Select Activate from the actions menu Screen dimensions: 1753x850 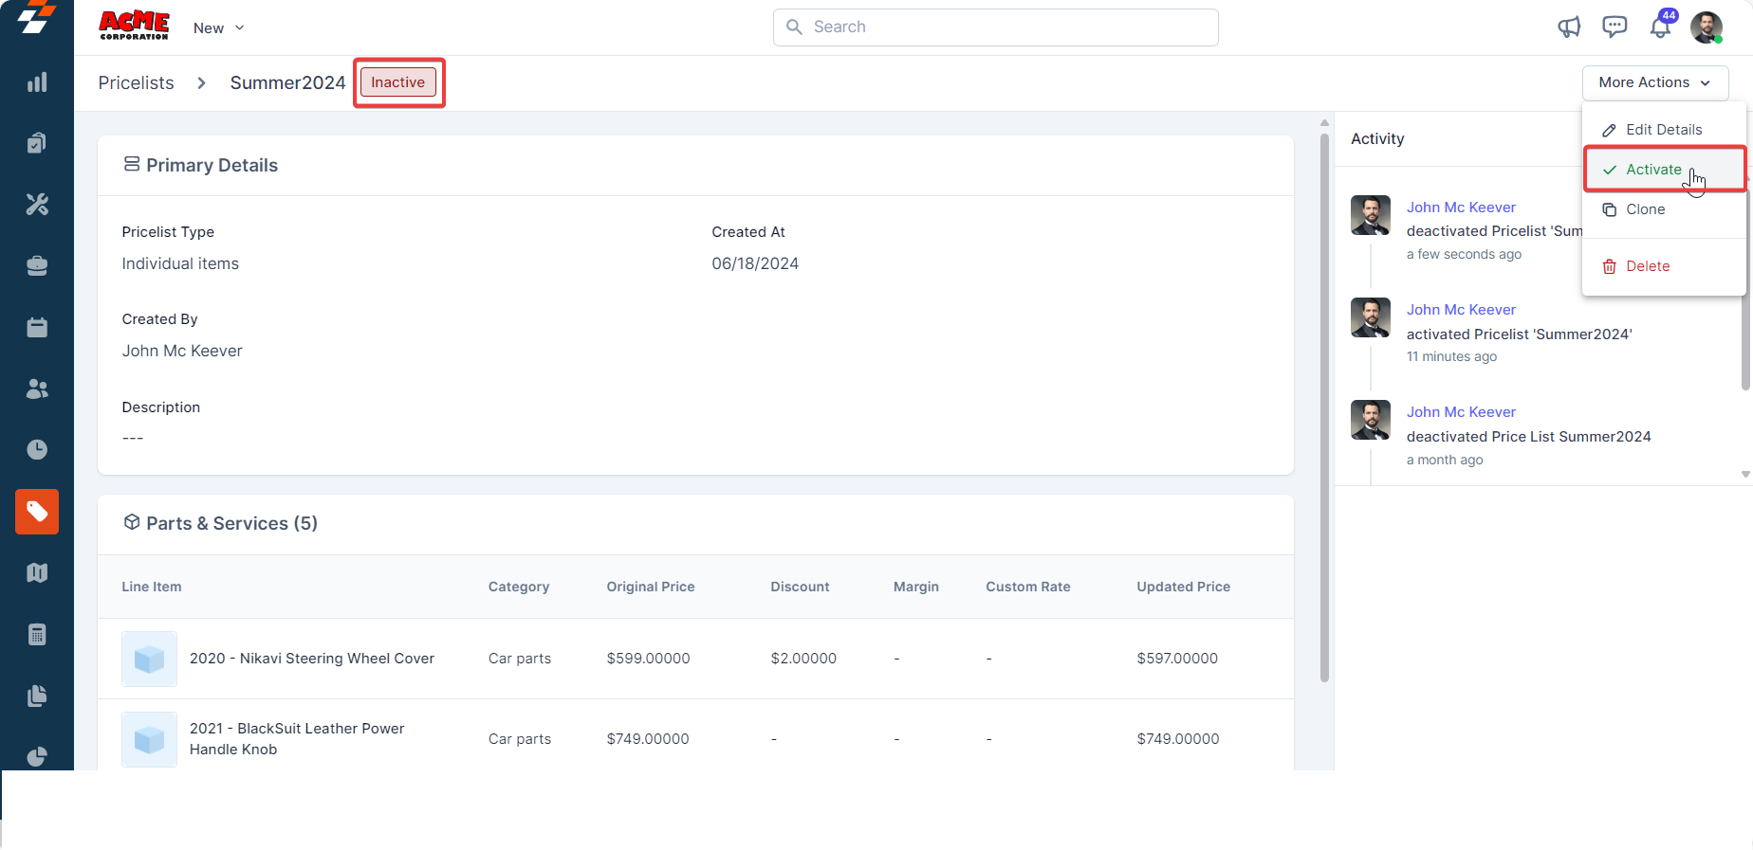(1653, 170)
